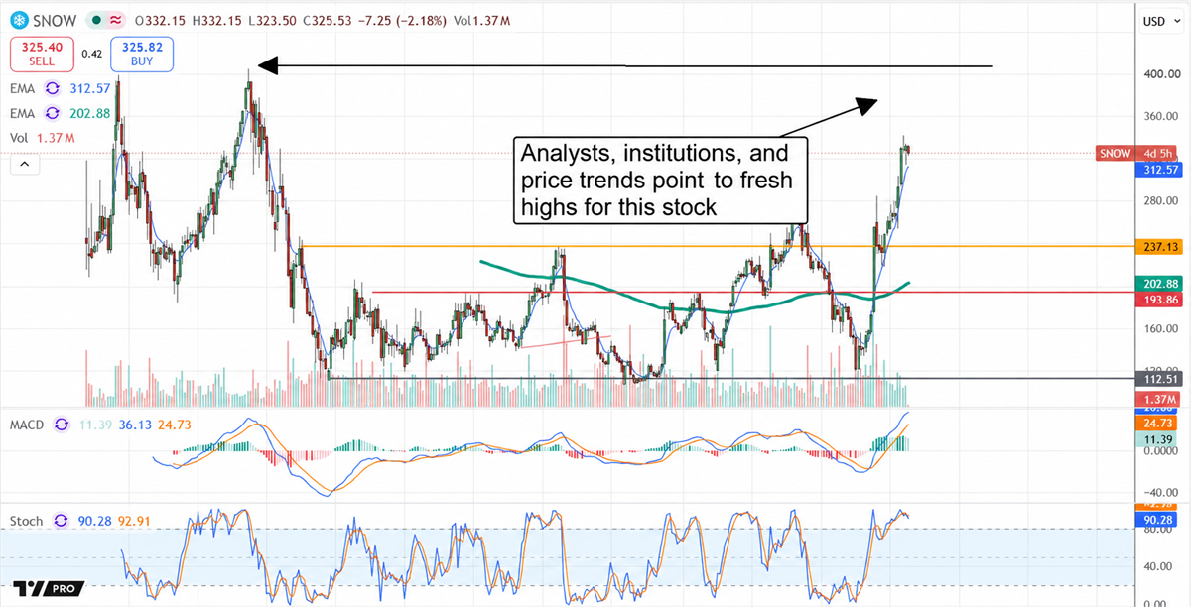Screen dimensions: 1191x607
Task: Click the green market-open status dot
Action: (95, 20)
